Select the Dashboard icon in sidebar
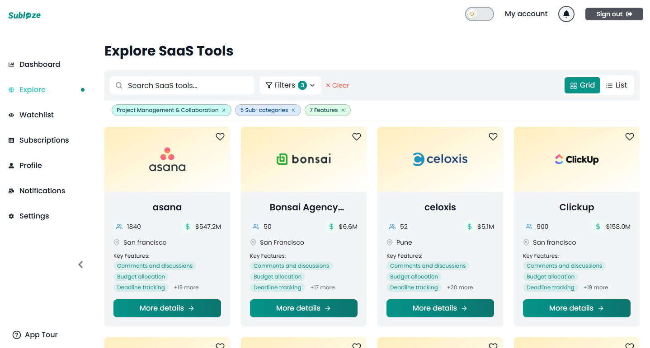Image resolution: width=650 pixels, height=348 pixels. pyautogui.click(x=10, y=64)
